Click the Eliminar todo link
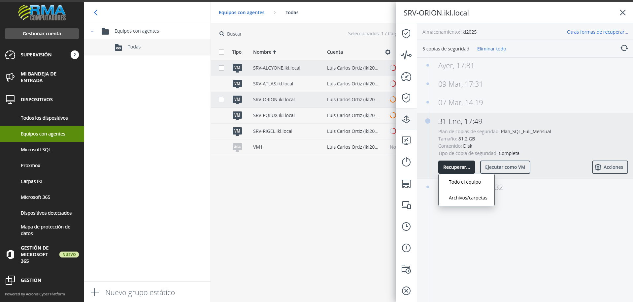 pyautogui.click(x=491, y=49)
